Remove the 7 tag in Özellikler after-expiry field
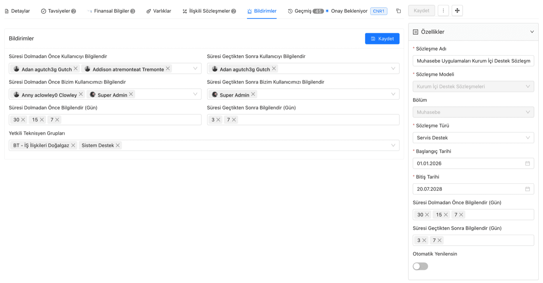Image resolution: width=543 pixels, height=283 pixels. (439, 240)
